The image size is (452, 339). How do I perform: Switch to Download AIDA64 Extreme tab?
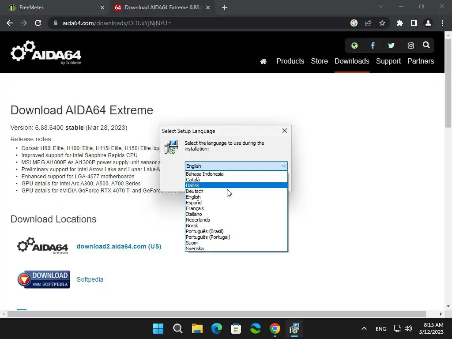tap(162, 8)
